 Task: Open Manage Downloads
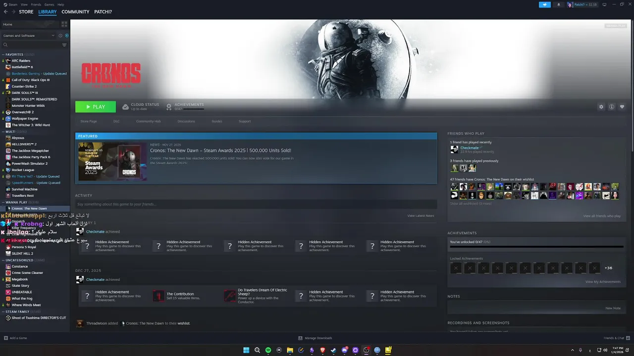[x=315, y=338]
